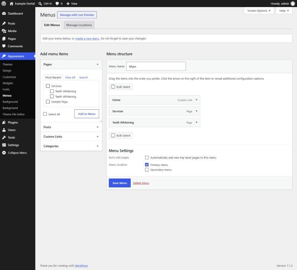Check the first Teeth Whitening checkbox

[x=52, y=91]
